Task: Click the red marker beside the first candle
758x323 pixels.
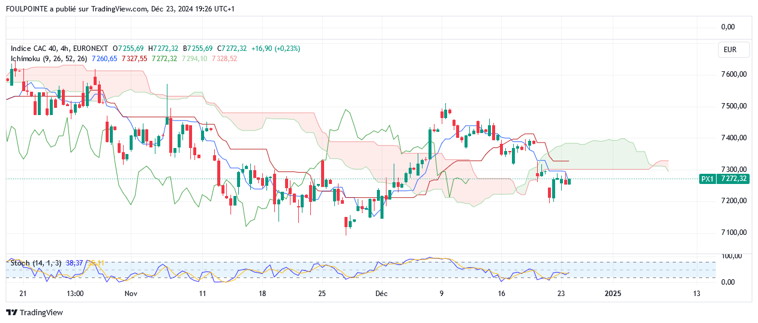Action: click(x=7, y=79)
